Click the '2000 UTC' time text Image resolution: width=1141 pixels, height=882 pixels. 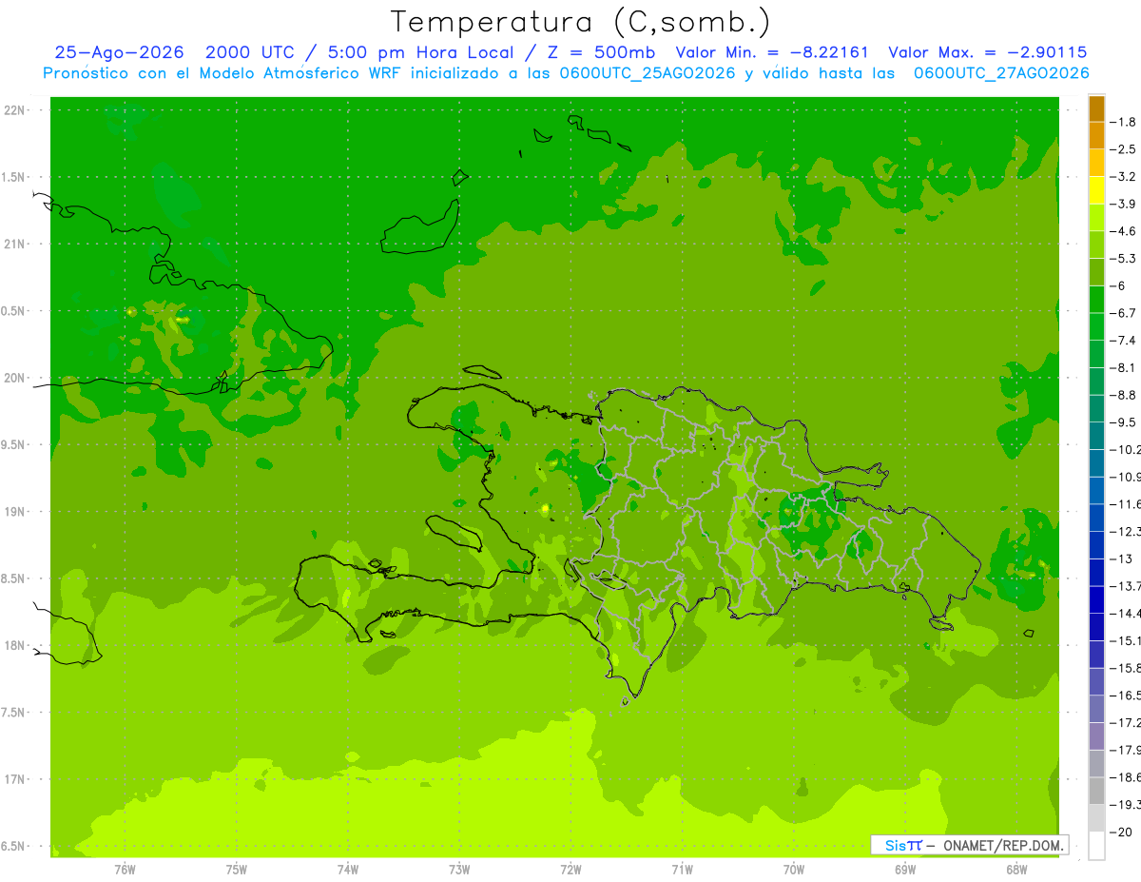click(249, 52)
